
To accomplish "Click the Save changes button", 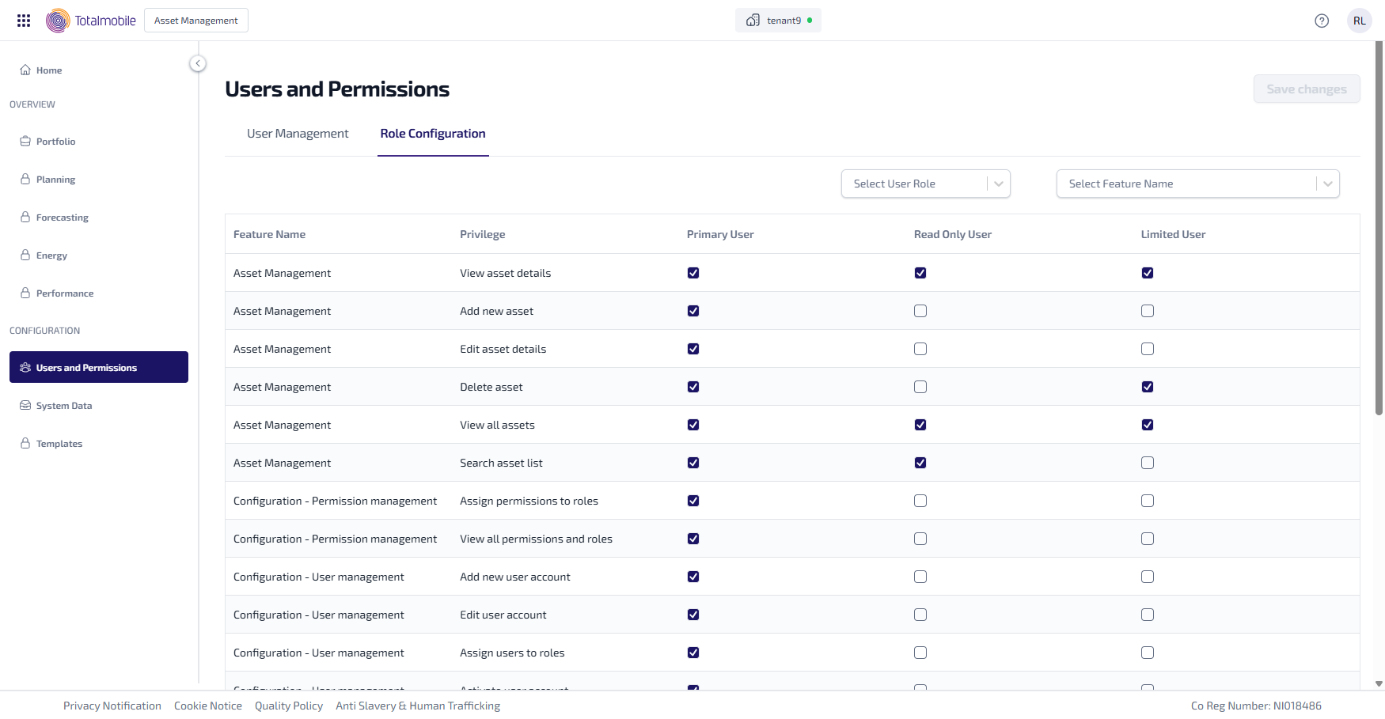I will point(1306,89).
